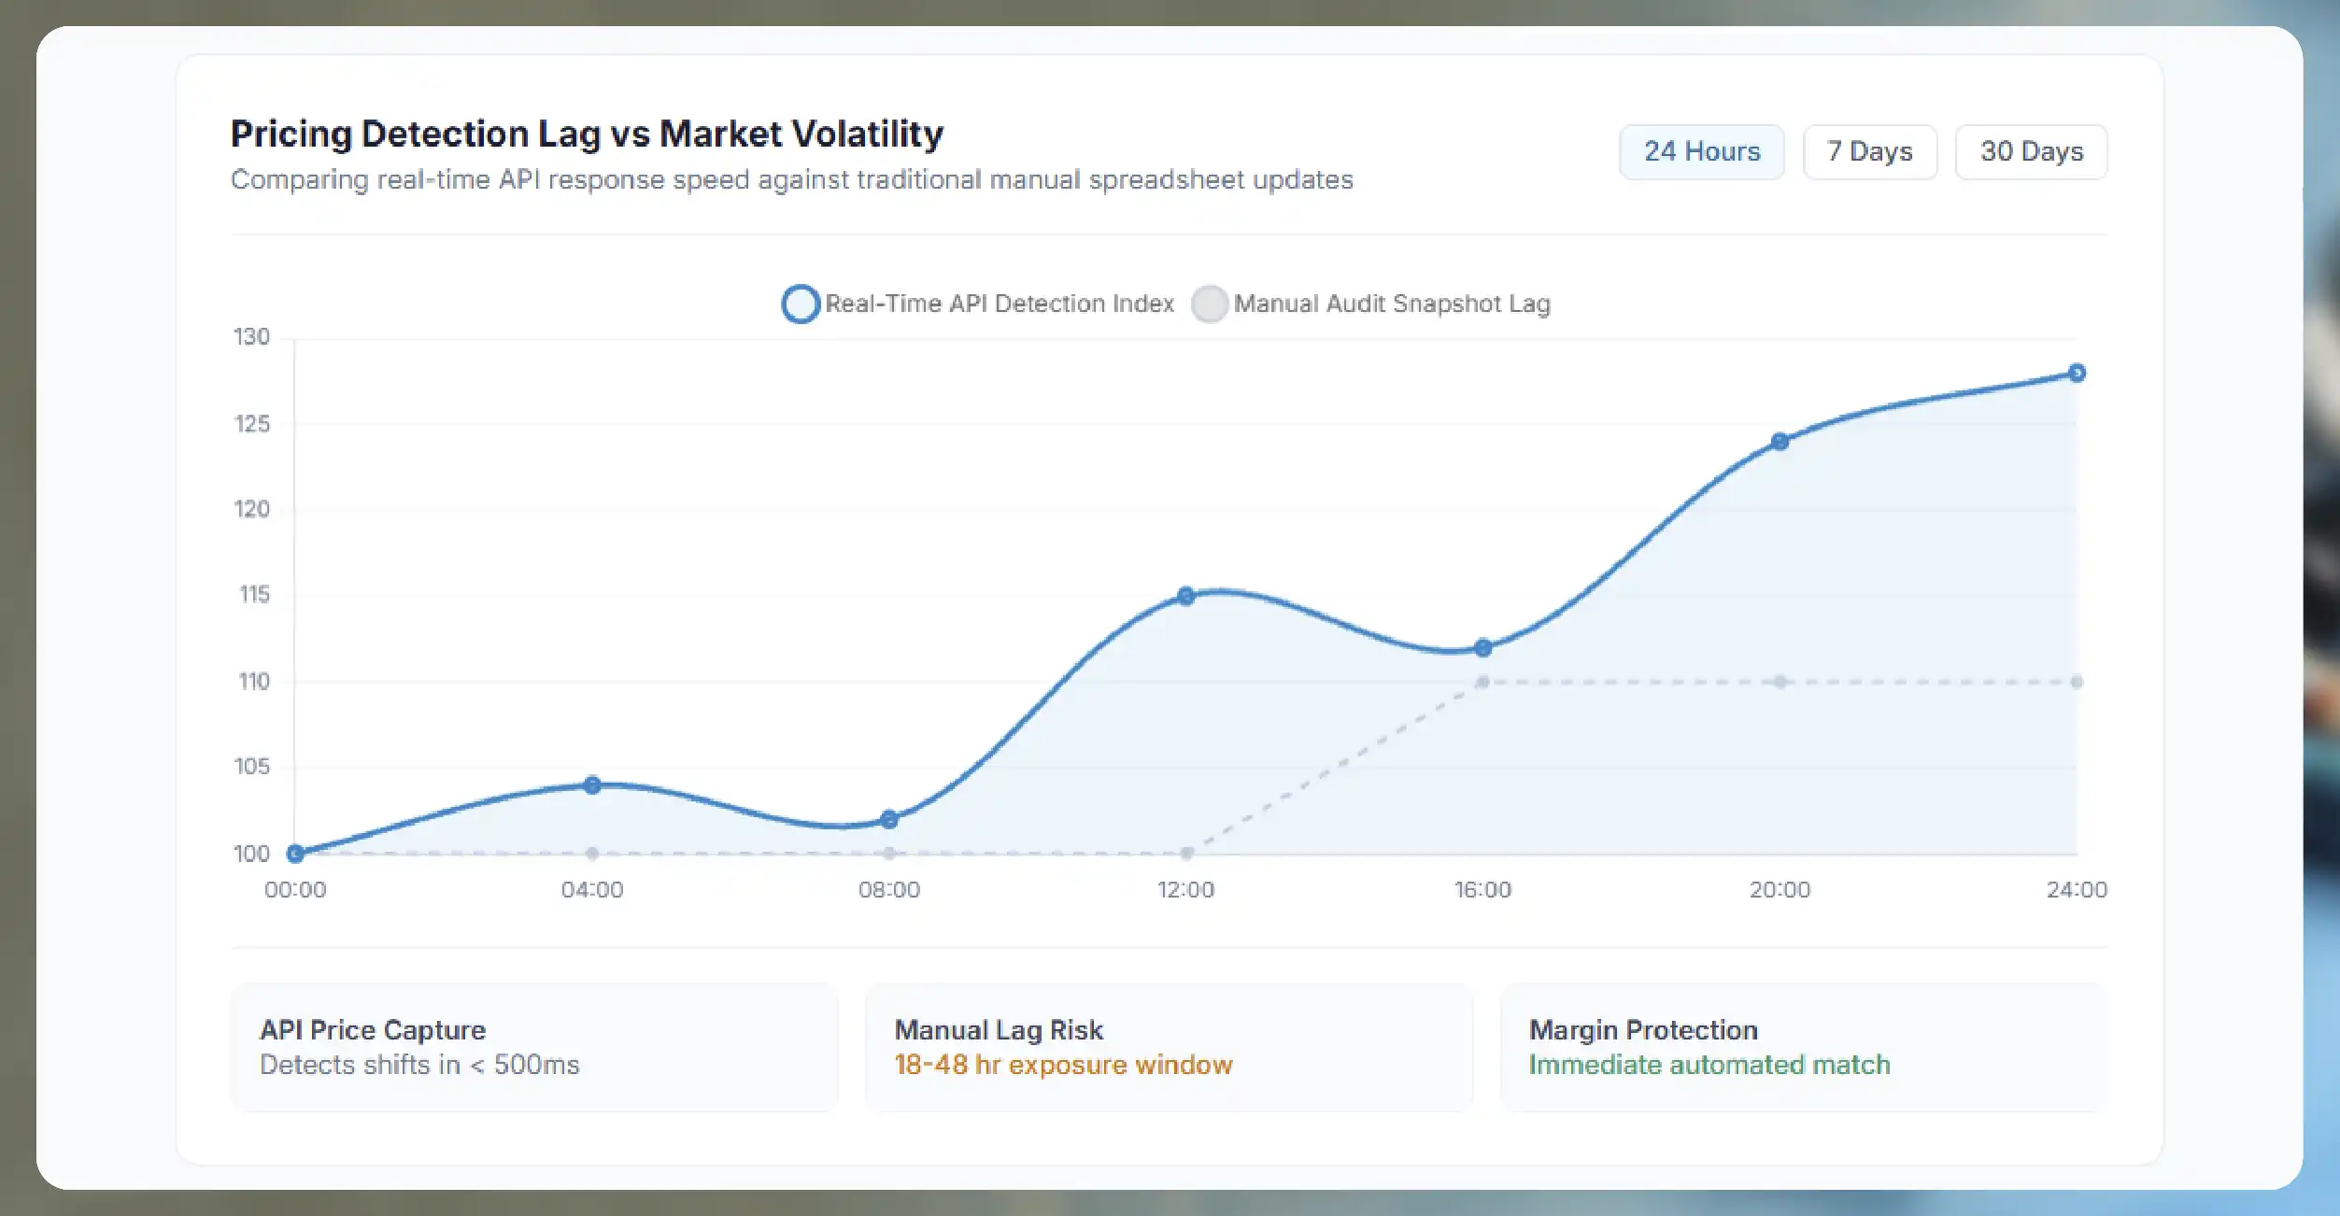The width and height of the screenshot is (2340, 1216).
Task: Click the '18-48 hr exposure window' text
Action: [1063, 1065]
